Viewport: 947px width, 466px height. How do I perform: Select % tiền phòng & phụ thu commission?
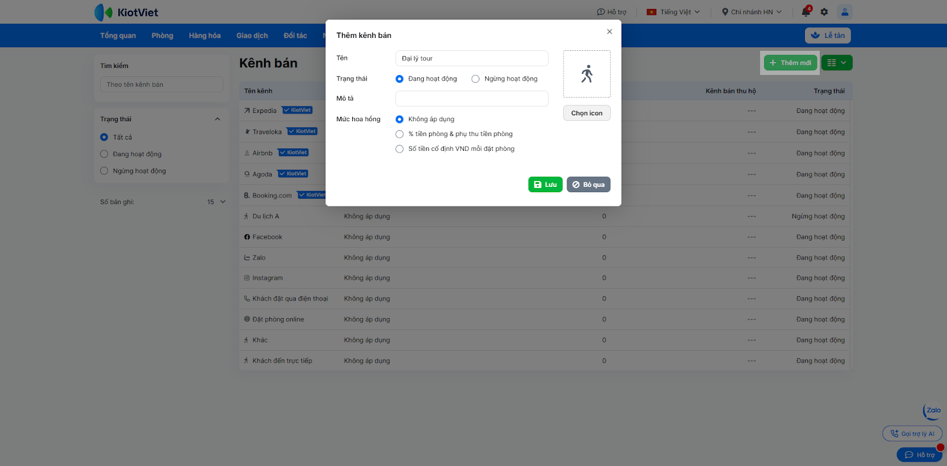400,134
